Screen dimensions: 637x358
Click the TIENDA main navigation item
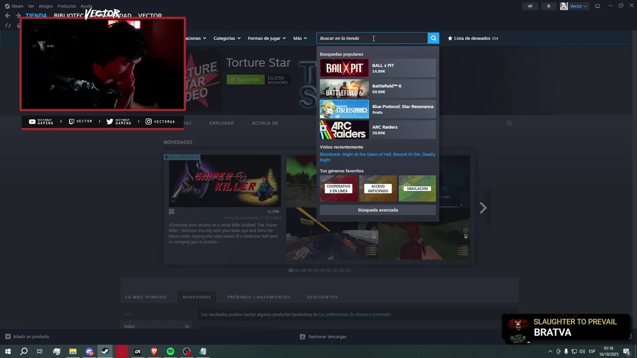36,15
